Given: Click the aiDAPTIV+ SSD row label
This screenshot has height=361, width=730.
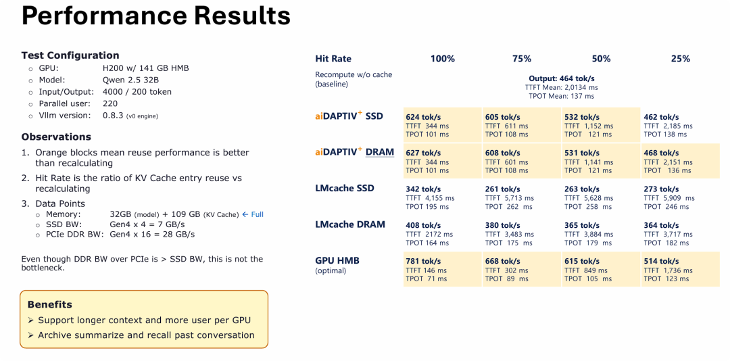Looking at the screenshot, I should (x=349, y=116).
